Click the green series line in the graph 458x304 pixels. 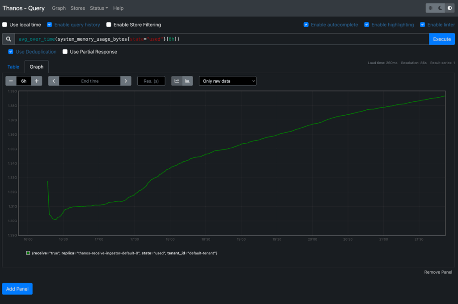241,144
